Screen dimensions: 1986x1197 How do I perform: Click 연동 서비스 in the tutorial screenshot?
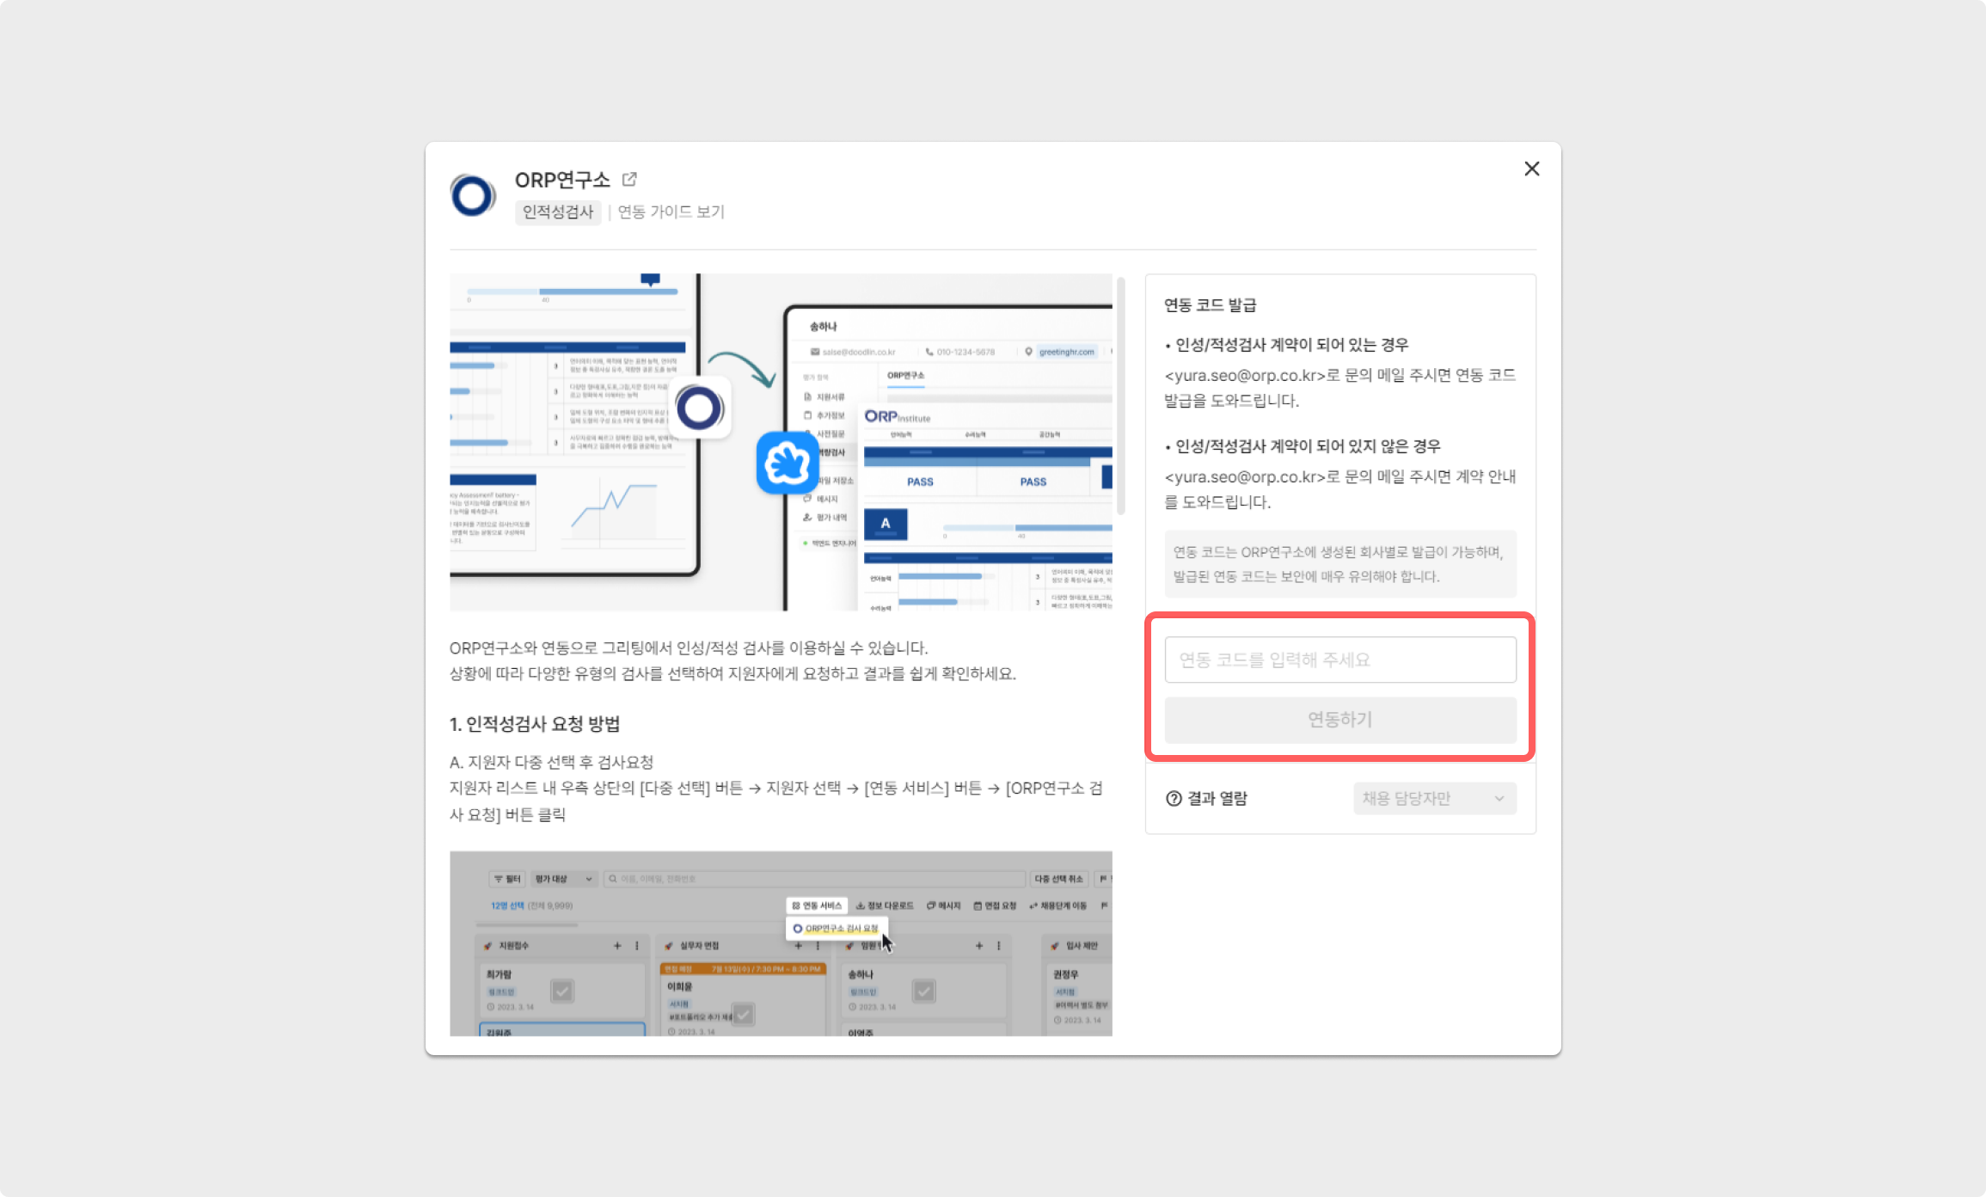pos(817,905)
